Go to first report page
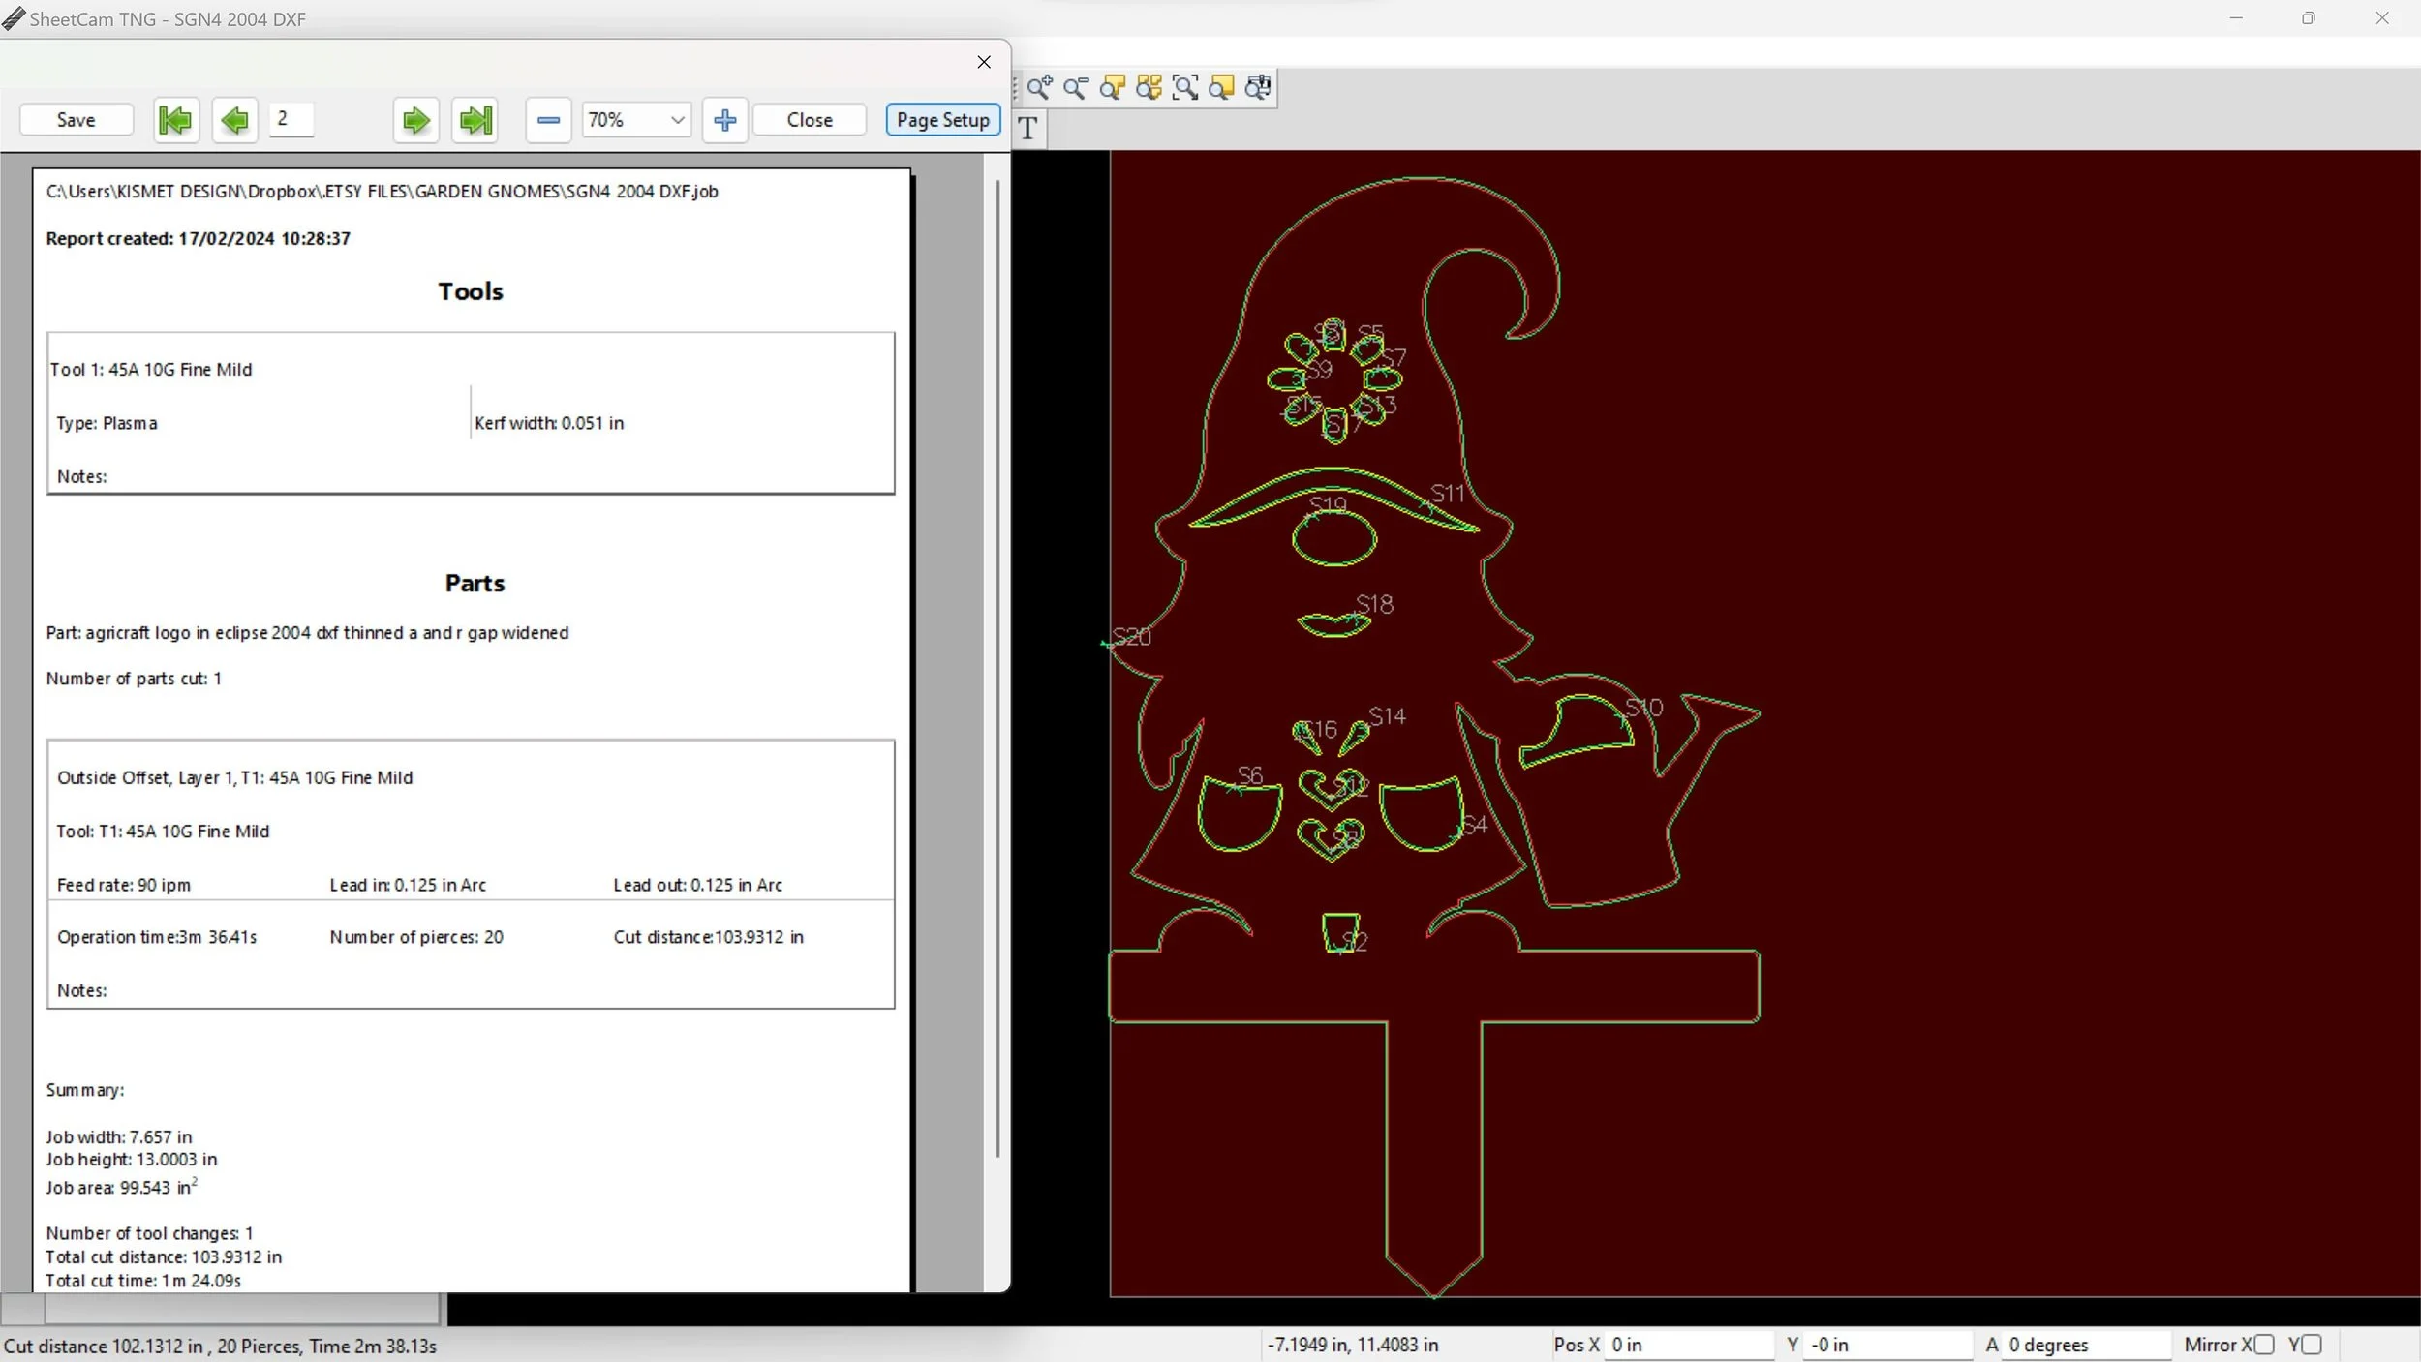Viewport: 2421px width, 1362px height. pos(176,120)
